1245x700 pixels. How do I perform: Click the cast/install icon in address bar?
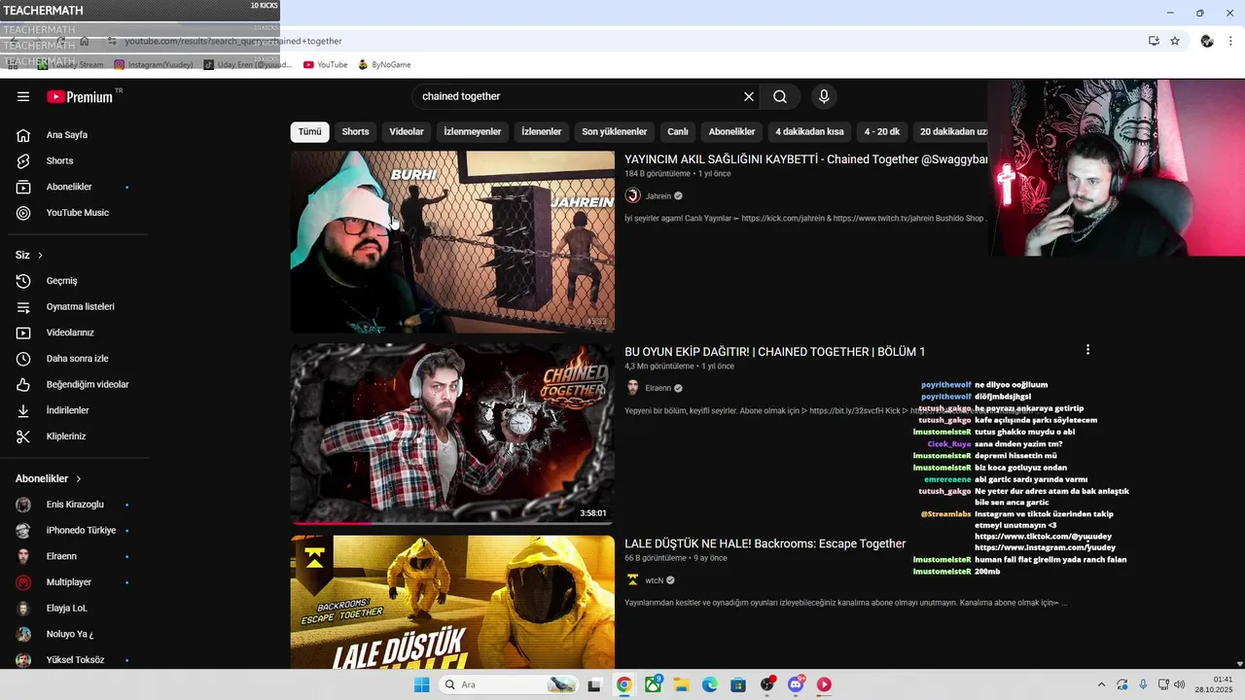point(1154,41)
